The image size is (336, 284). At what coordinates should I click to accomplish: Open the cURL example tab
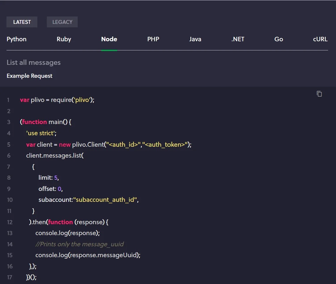point(320,39)
